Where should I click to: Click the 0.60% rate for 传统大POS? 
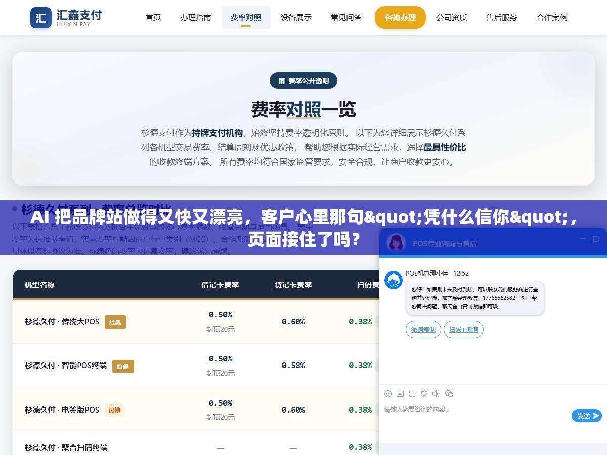pos(293,322)
